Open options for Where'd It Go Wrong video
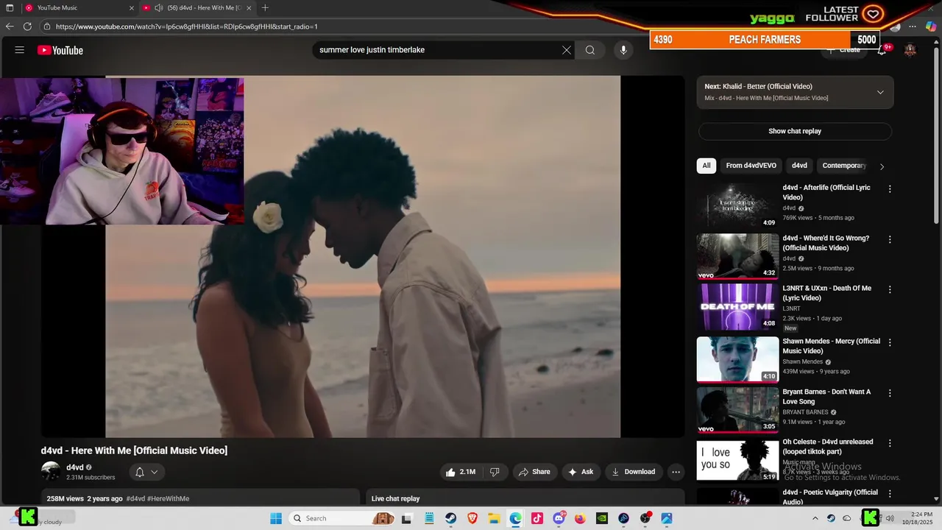942x530 pixels. pyautogui.click(x=890, y=239)
